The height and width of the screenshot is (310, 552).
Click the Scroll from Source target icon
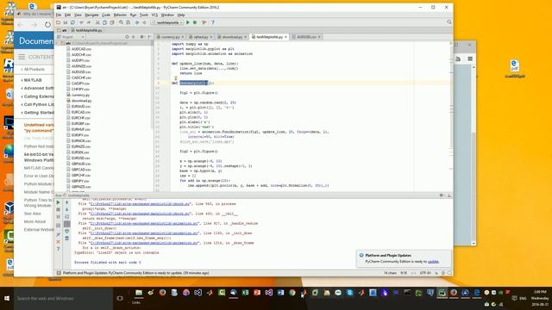(127, 37)
